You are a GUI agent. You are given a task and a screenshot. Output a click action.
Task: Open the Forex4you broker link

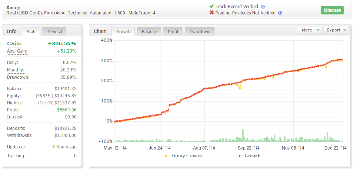coord(55,13)
